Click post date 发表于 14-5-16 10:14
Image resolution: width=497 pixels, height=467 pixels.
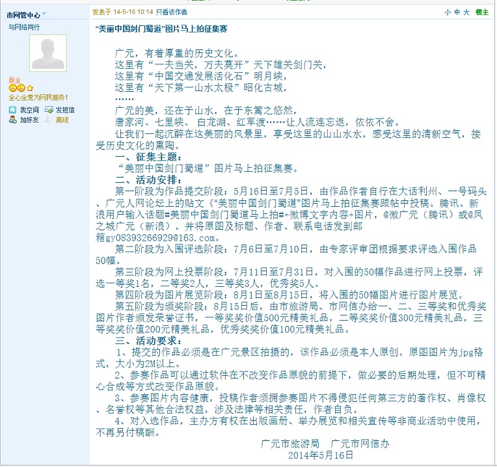tap(123, 12)
